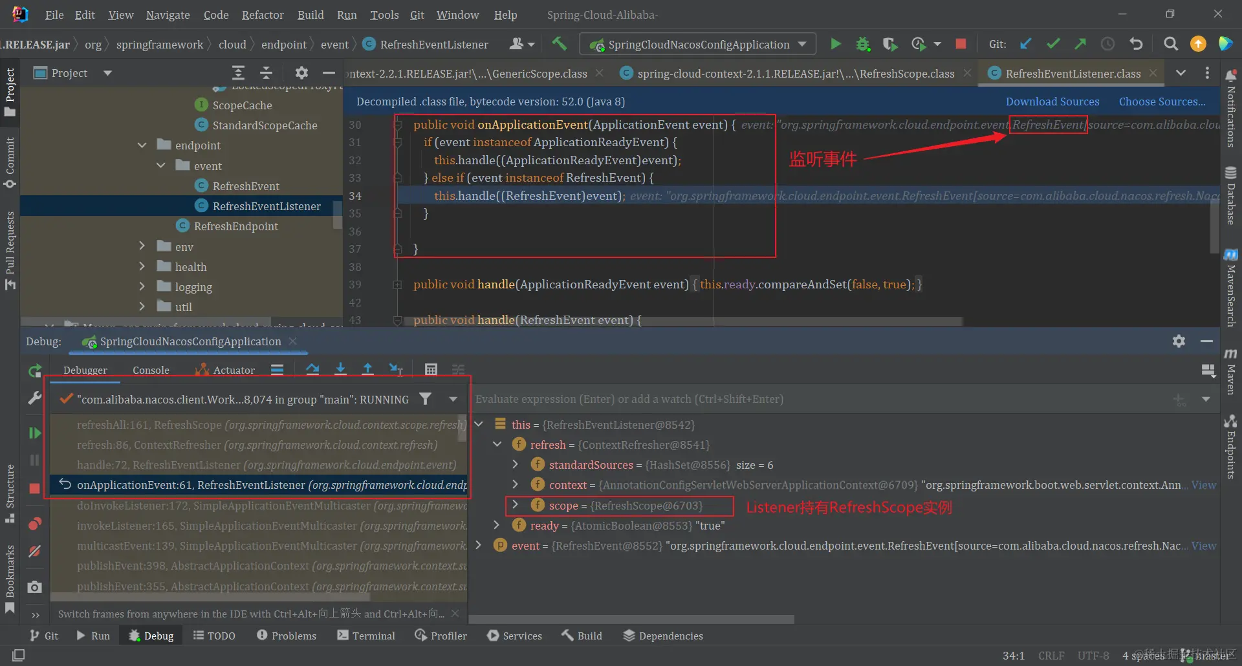
Task: Click the green Run application icon
Action: pos(835,44)
